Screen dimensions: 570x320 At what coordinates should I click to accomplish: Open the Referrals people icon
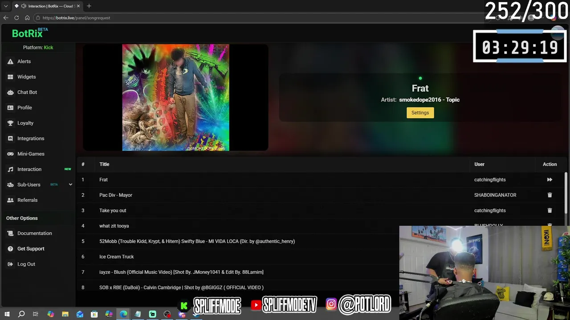tap(10, 200)
